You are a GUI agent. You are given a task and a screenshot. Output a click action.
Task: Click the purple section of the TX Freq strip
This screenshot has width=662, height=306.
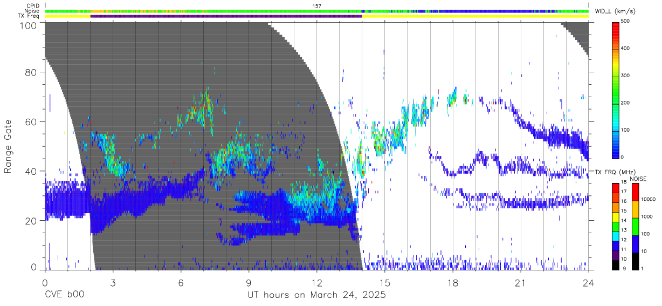(x=226, y=16)
